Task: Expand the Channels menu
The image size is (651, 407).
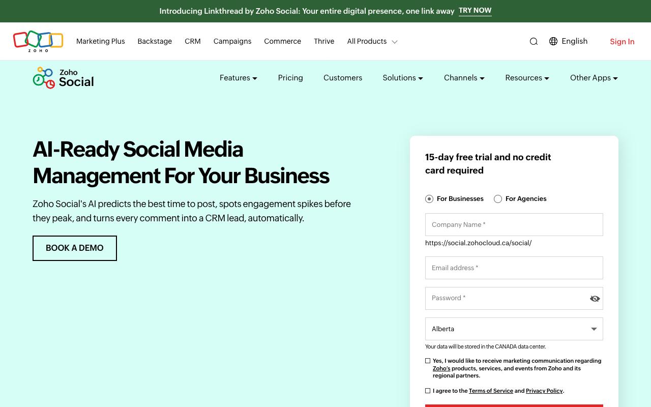Action: point(464,78)
